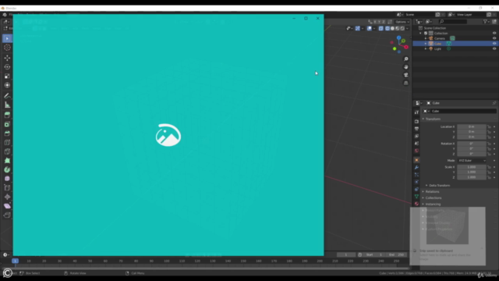The width and height of the screenshot is (499, 281).
Task: Select the Cube row in outliner
Action: pyautogui.click(x=455, y=44)
